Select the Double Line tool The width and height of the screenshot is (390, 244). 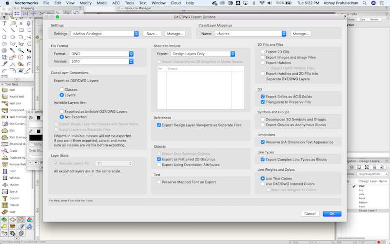pos(13,30)
